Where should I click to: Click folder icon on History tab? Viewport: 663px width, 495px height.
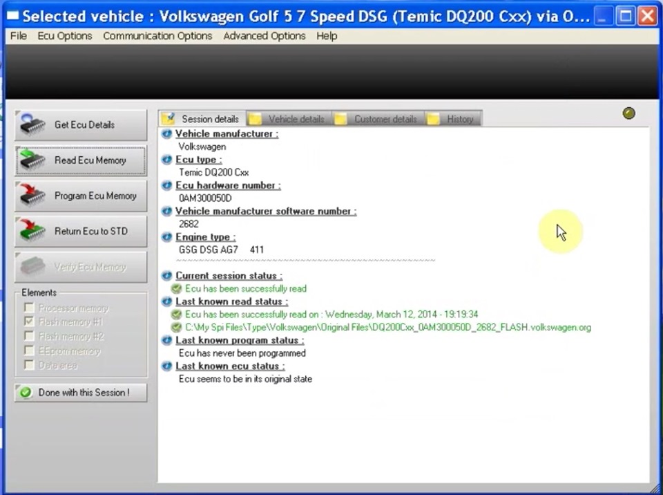pyautogui.click(x=434, y=119)
